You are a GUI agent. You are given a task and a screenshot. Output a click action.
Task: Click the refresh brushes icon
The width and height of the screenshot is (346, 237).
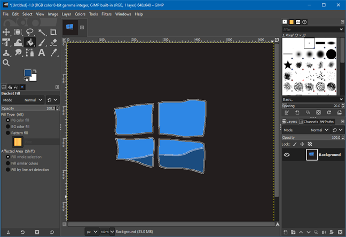click(329, 113)
